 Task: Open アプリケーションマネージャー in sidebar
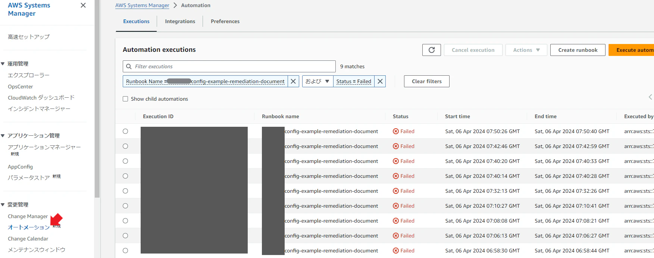tap(44, 147)
